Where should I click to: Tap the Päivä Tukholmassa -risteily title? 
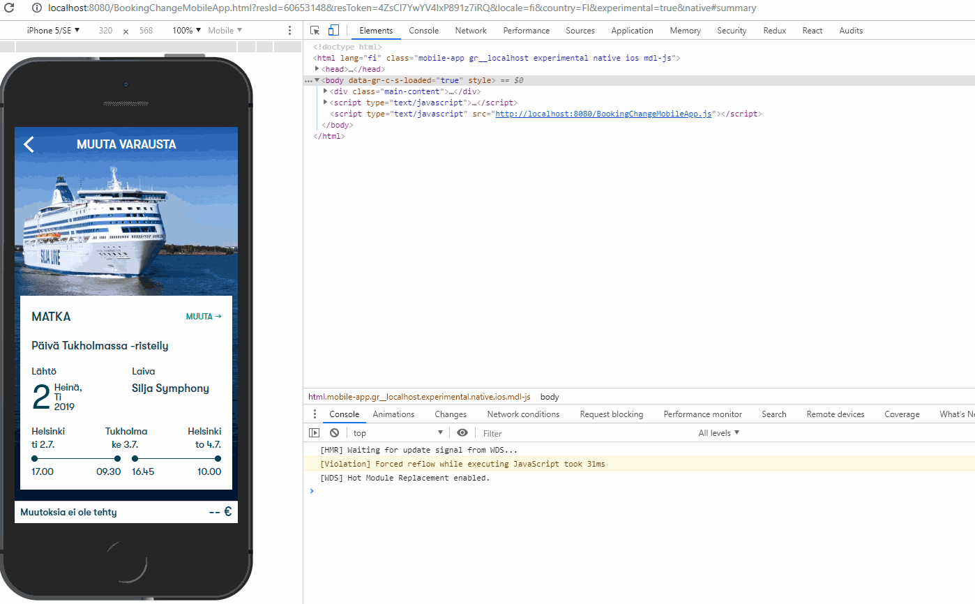100,346
